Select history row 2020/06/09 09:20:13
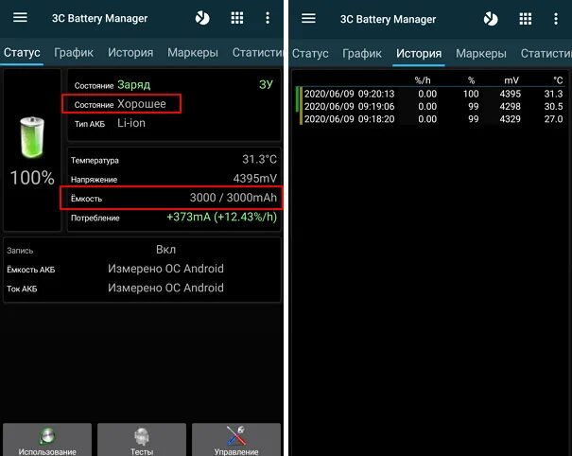This screenshot has width=572, height=456. point(432,94)
